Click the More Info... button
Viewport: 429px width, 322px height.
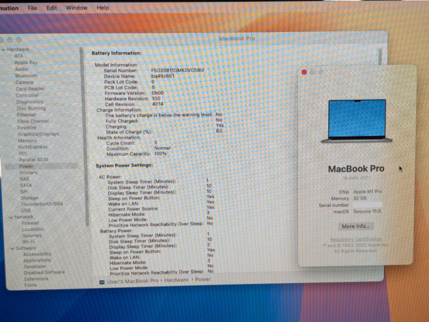click(x=356, y=226)
